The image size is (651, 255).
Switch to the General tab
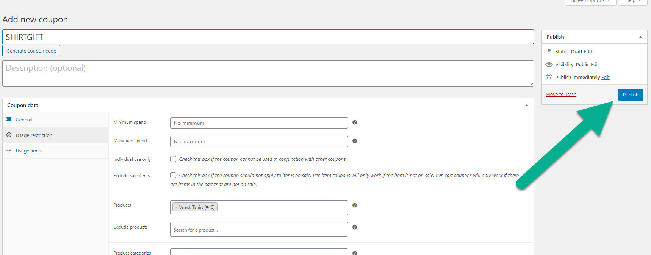[24, 120]
